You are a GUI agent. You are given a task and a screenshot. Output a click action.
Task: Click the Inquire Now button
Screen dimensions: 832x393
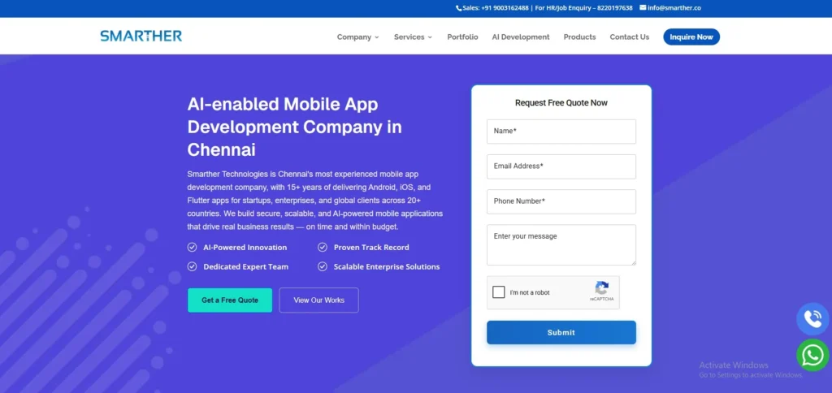coord(691,37)
